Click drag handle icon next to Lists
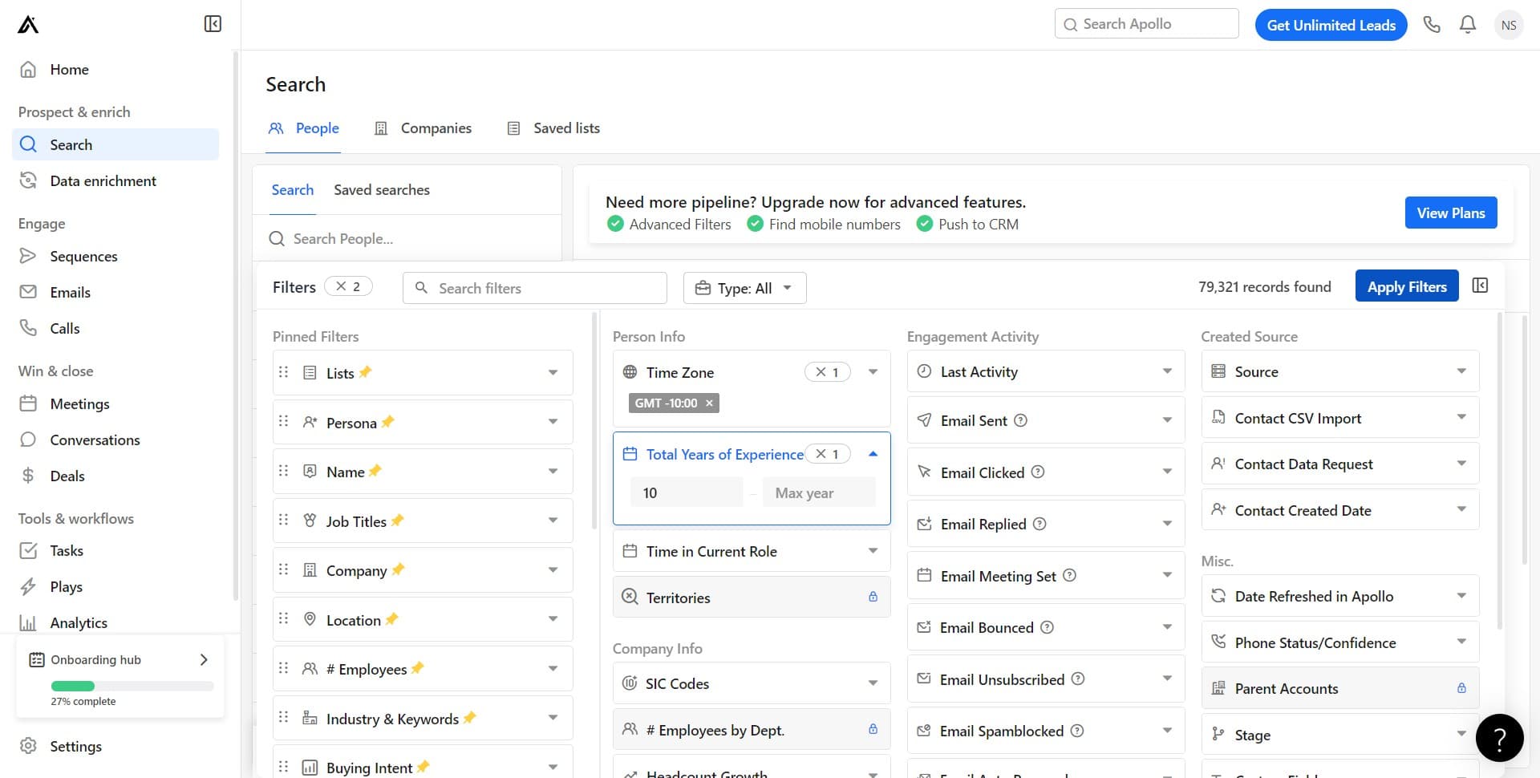This screenshot has height=778, width=1540. [283, 372]
